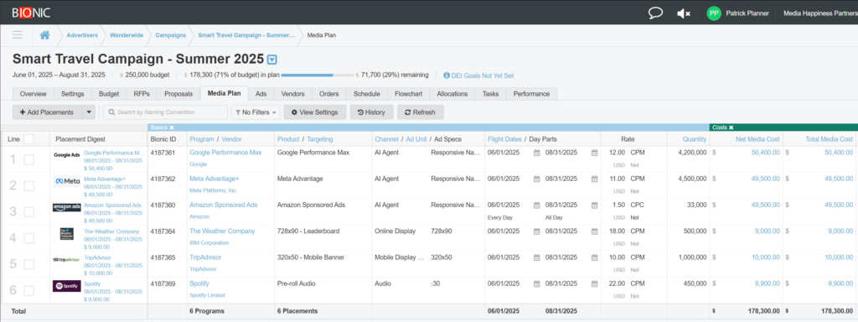Open Patrick Planner user menu

(x=747, y=13)
